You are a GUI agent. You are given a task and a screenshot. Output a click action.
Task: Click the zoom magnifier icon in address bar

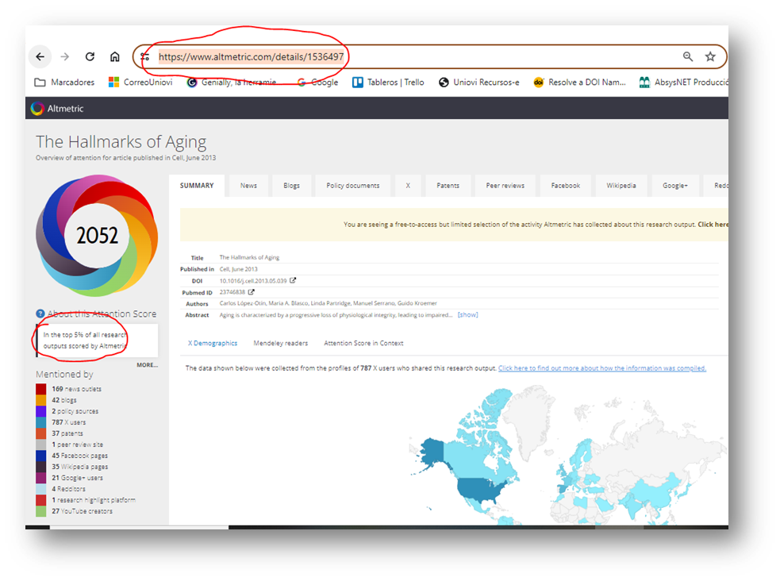click(688, 57)
